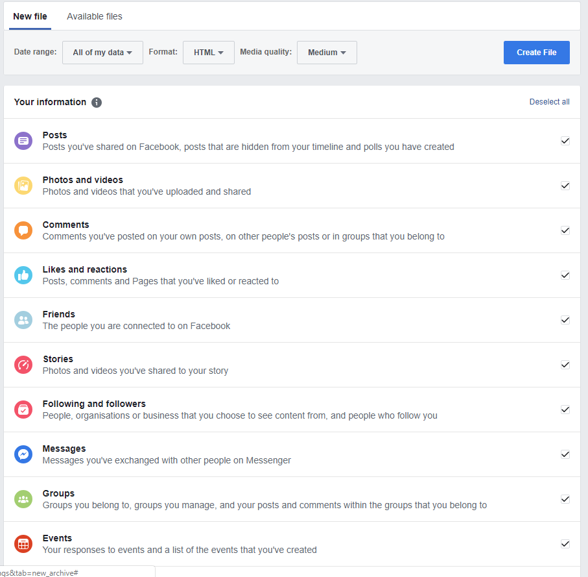Click the Friends heading text
Image resolution: width=588 pixels, height=577 pixels.
(x=59, y=314)
